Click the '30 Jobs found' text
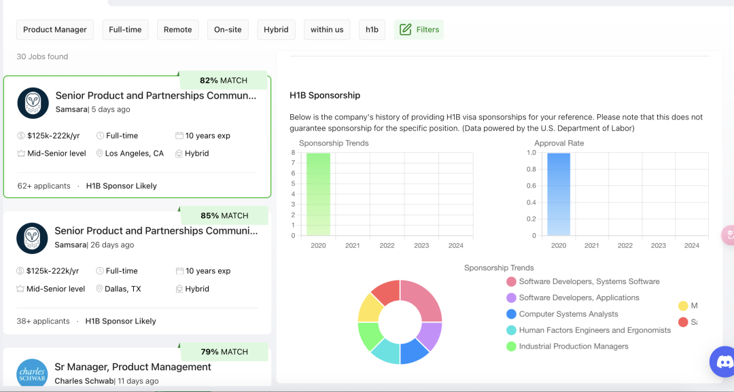734x392 pixels. tap(42, 56)
